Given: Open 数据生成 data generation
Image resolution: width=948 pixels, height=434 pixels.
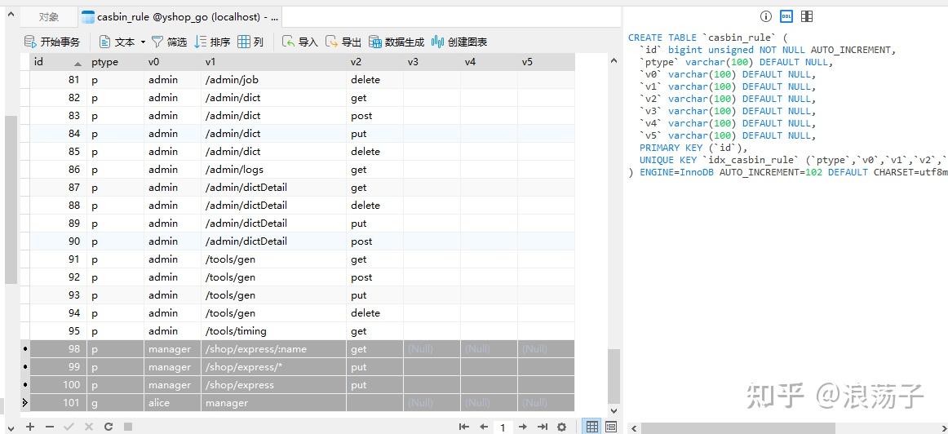Looking at the screenshot, I should tap(396, 42).
